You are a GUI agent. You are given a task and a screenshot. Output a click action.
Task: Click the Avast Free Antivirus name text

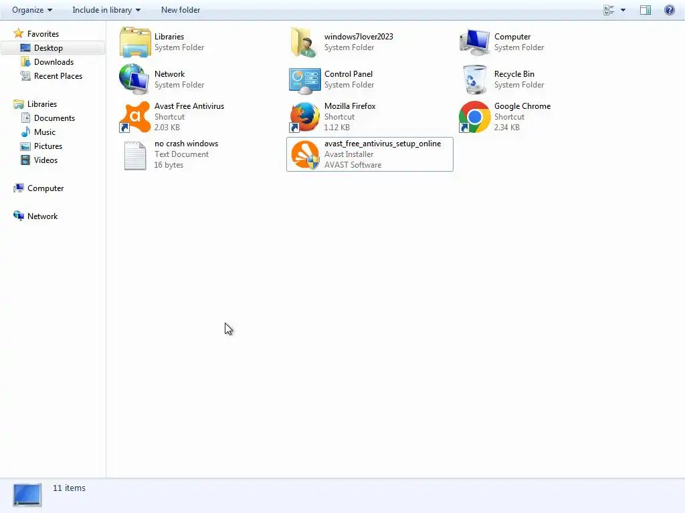pos(189,106)
